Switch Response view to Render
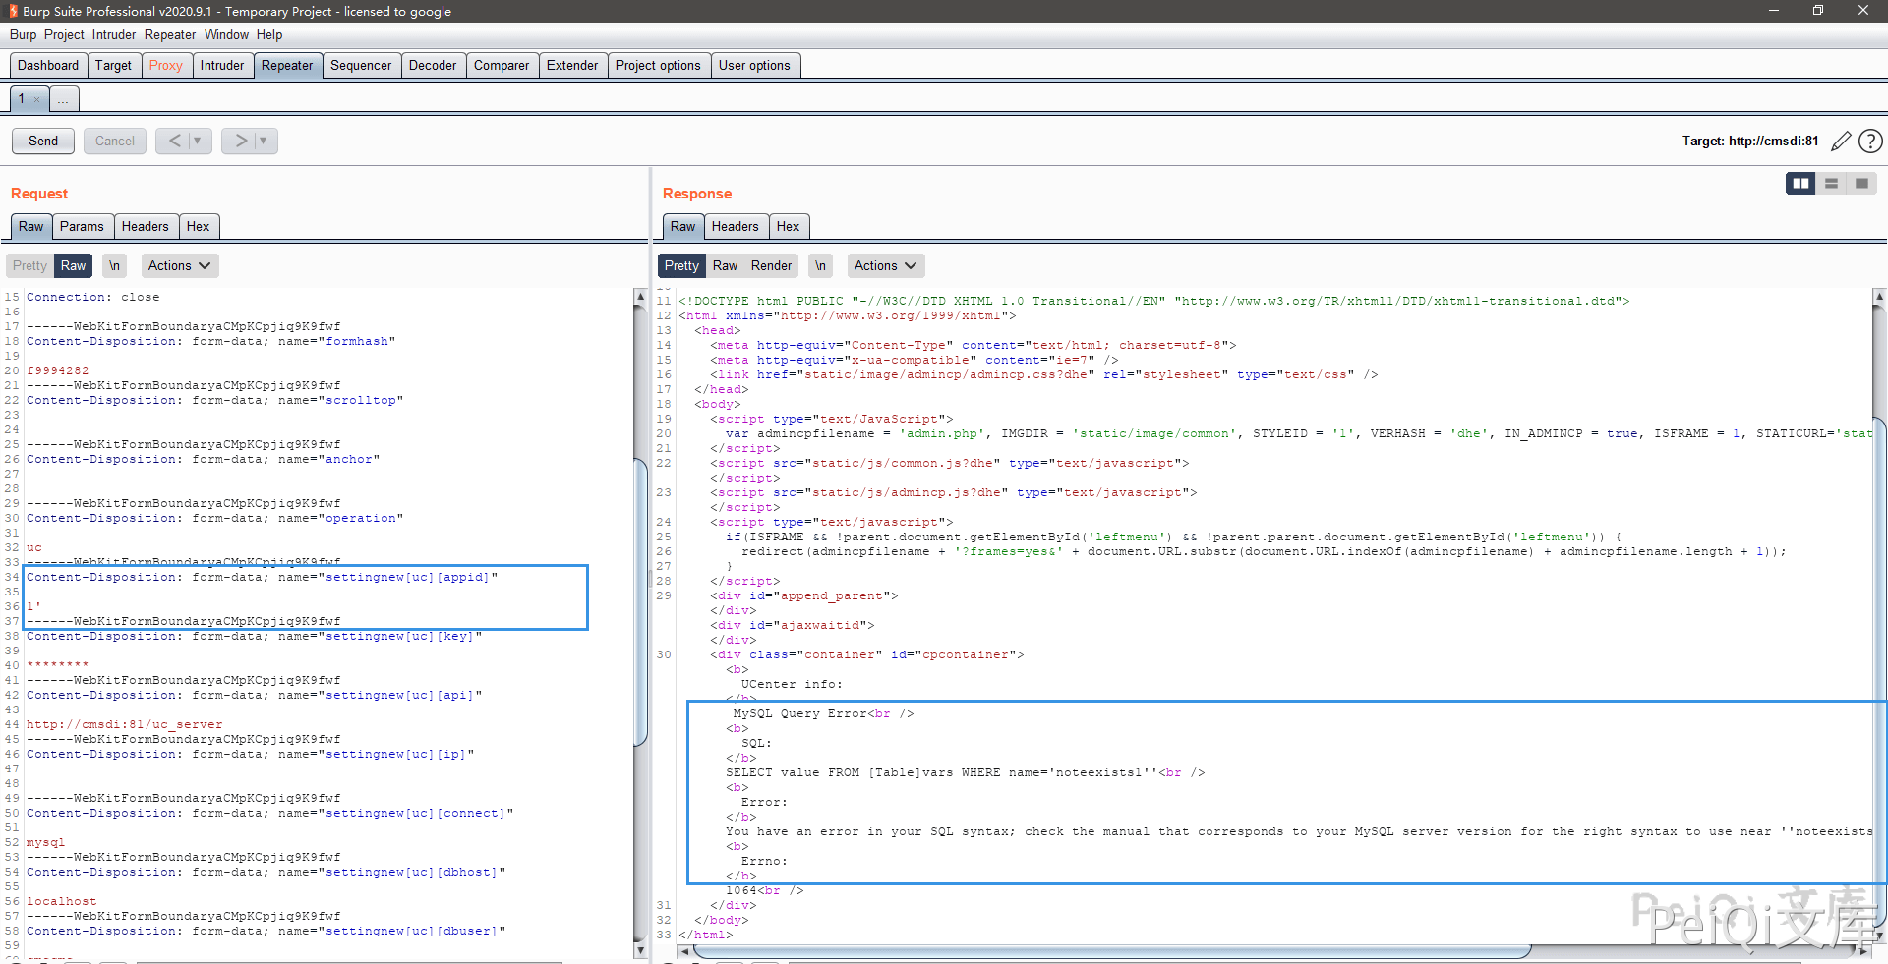Image resolution: width=1888 pixels, height=964 pixels. pyautogui.click(x=771, y=266)
